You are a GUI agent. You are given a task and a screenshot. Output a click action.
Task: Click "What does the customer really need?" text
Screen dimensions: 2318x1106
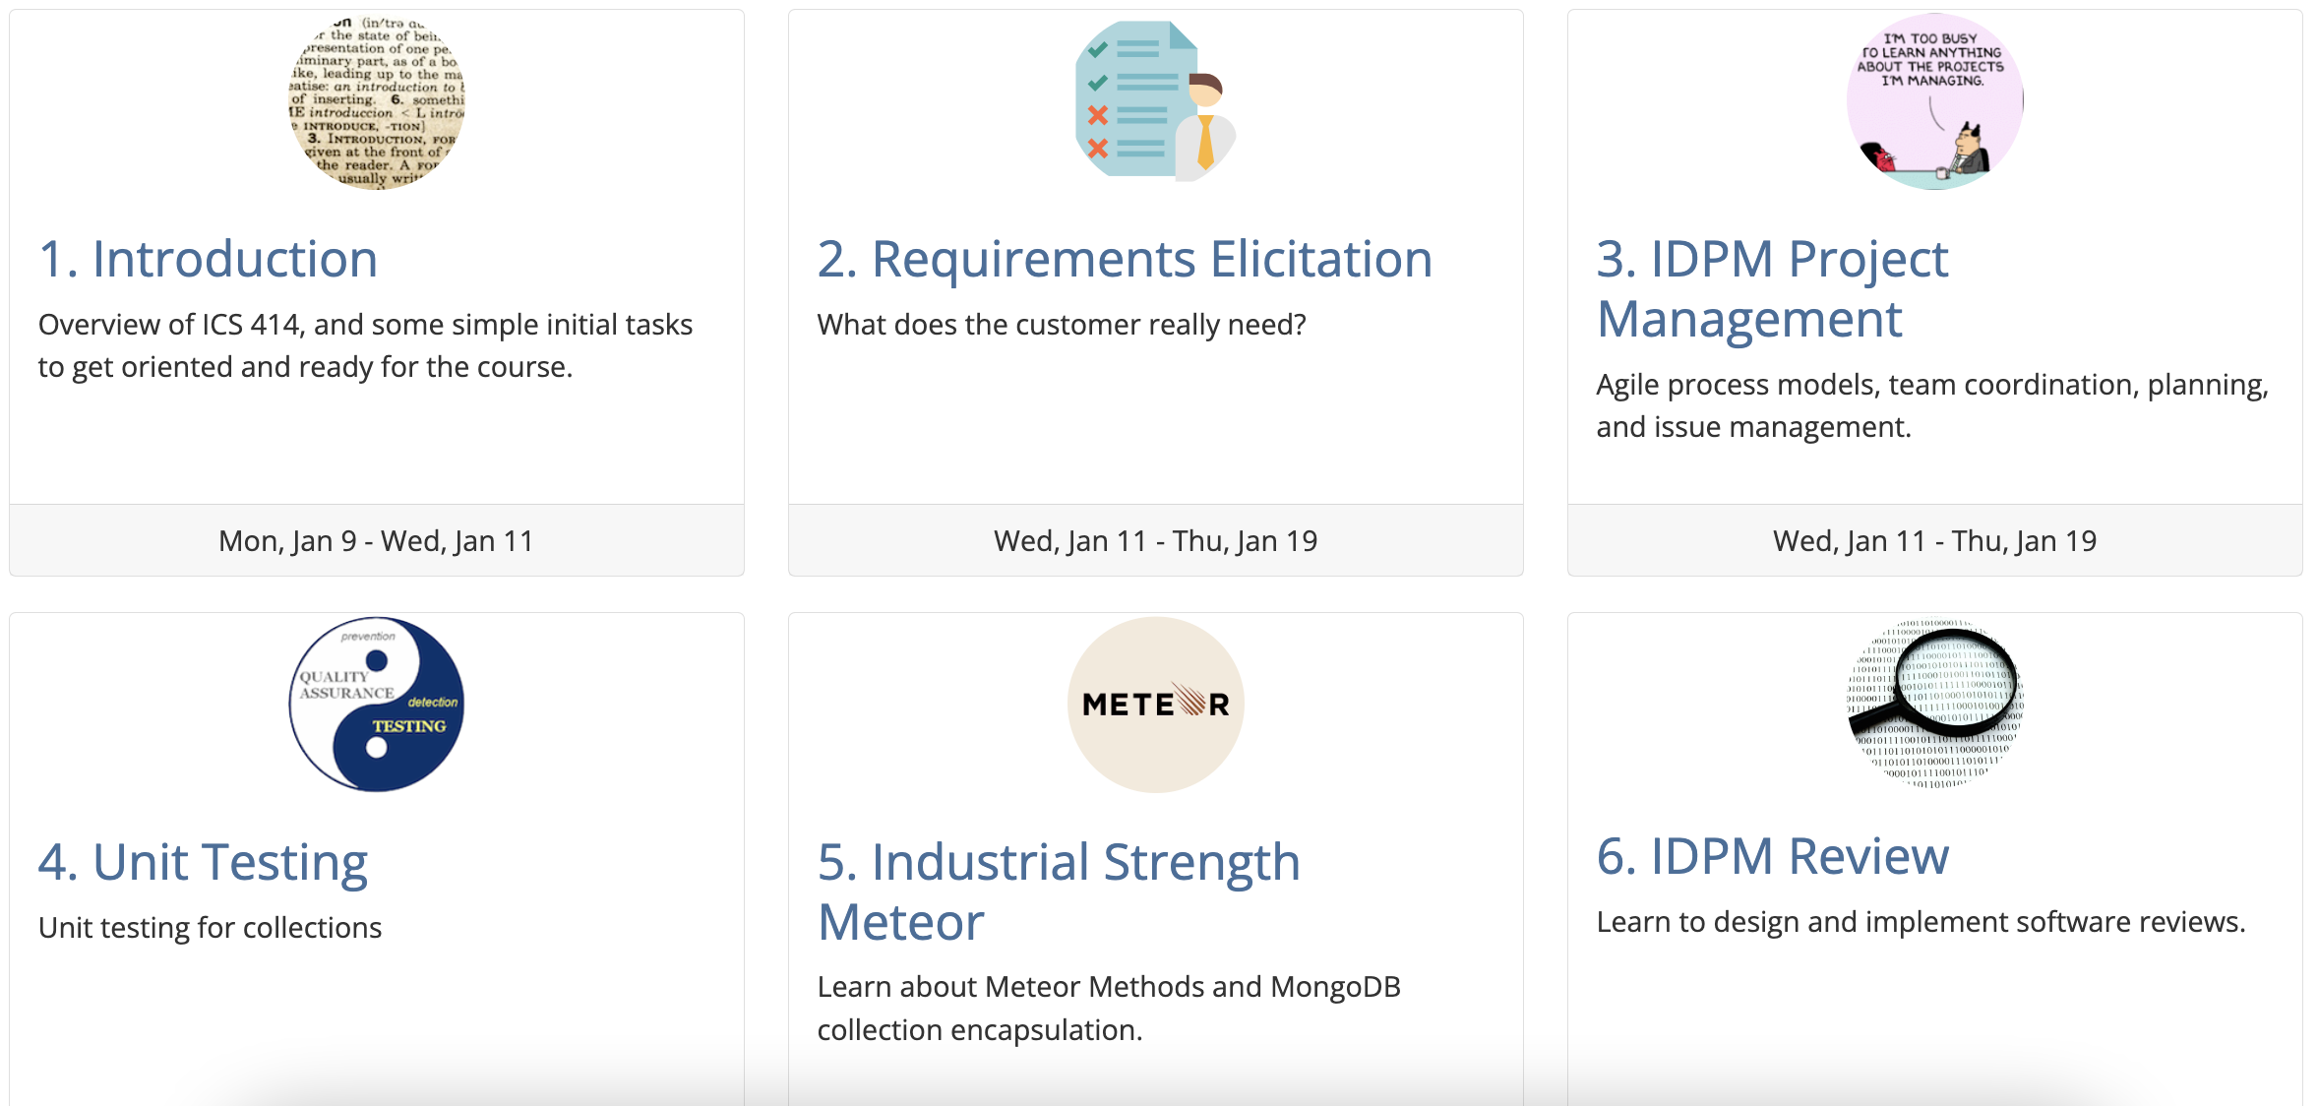coord(1062,325)
